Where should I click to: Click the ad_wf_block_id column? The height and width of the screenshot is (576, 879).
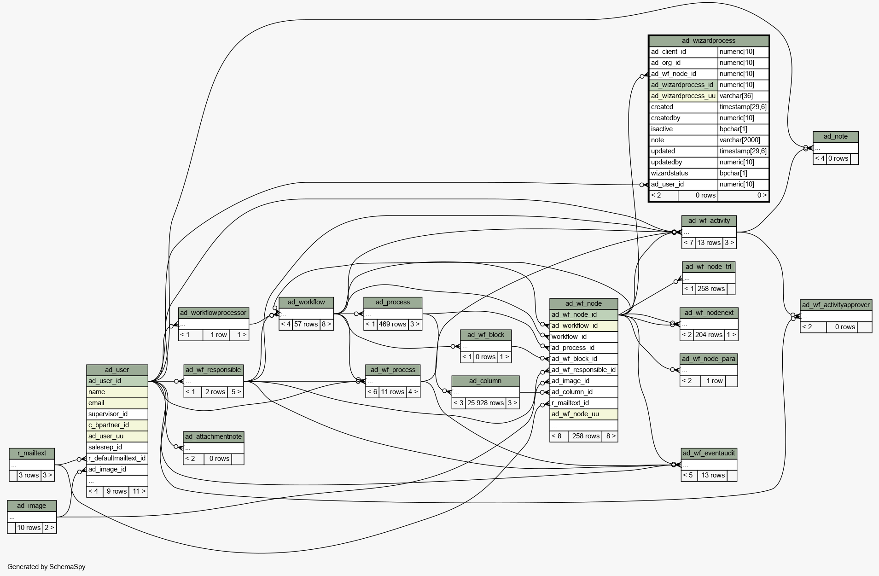583,359
